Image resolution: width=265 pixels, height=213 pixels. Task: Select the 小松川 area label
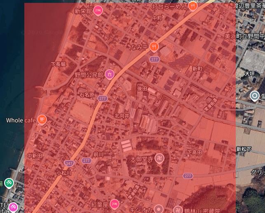tap(64, 173)
